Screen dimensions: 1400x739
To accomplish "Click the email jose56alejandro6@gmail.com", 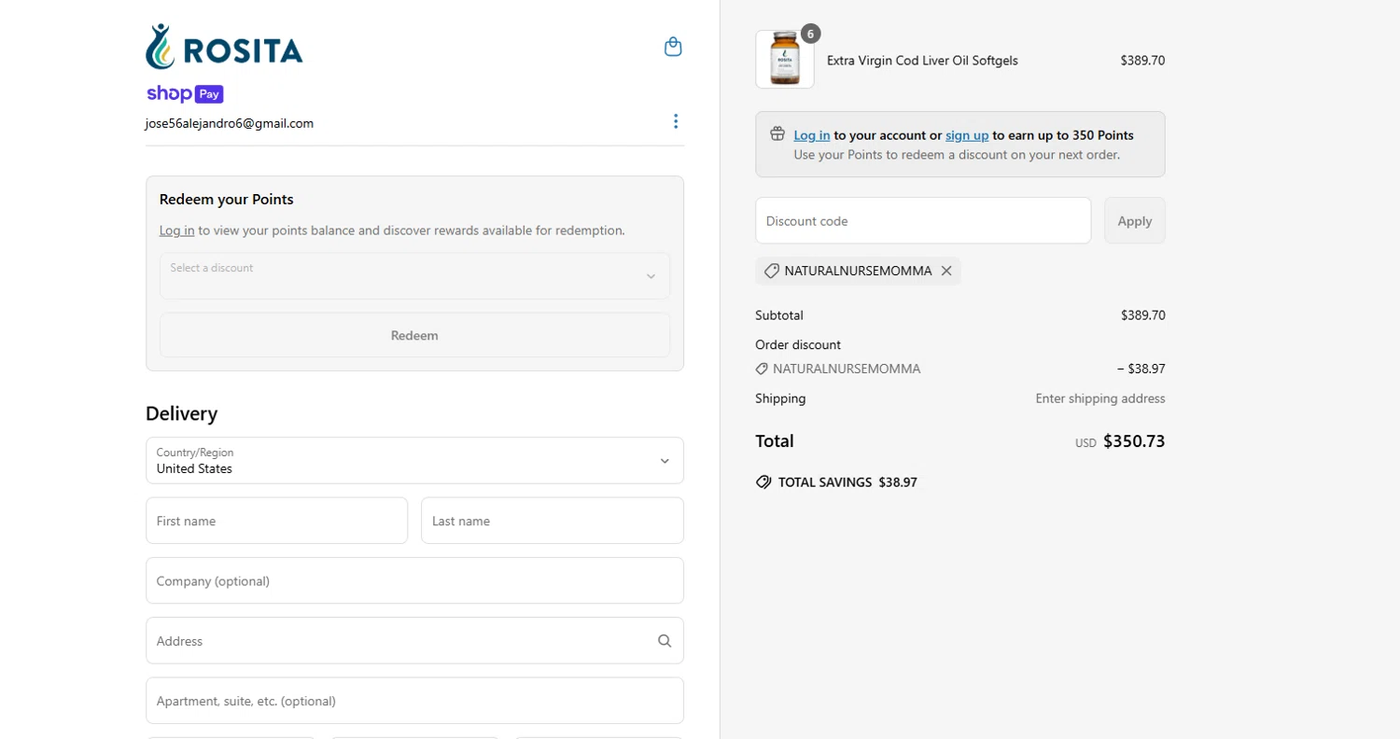I will [x=230, y=123].
